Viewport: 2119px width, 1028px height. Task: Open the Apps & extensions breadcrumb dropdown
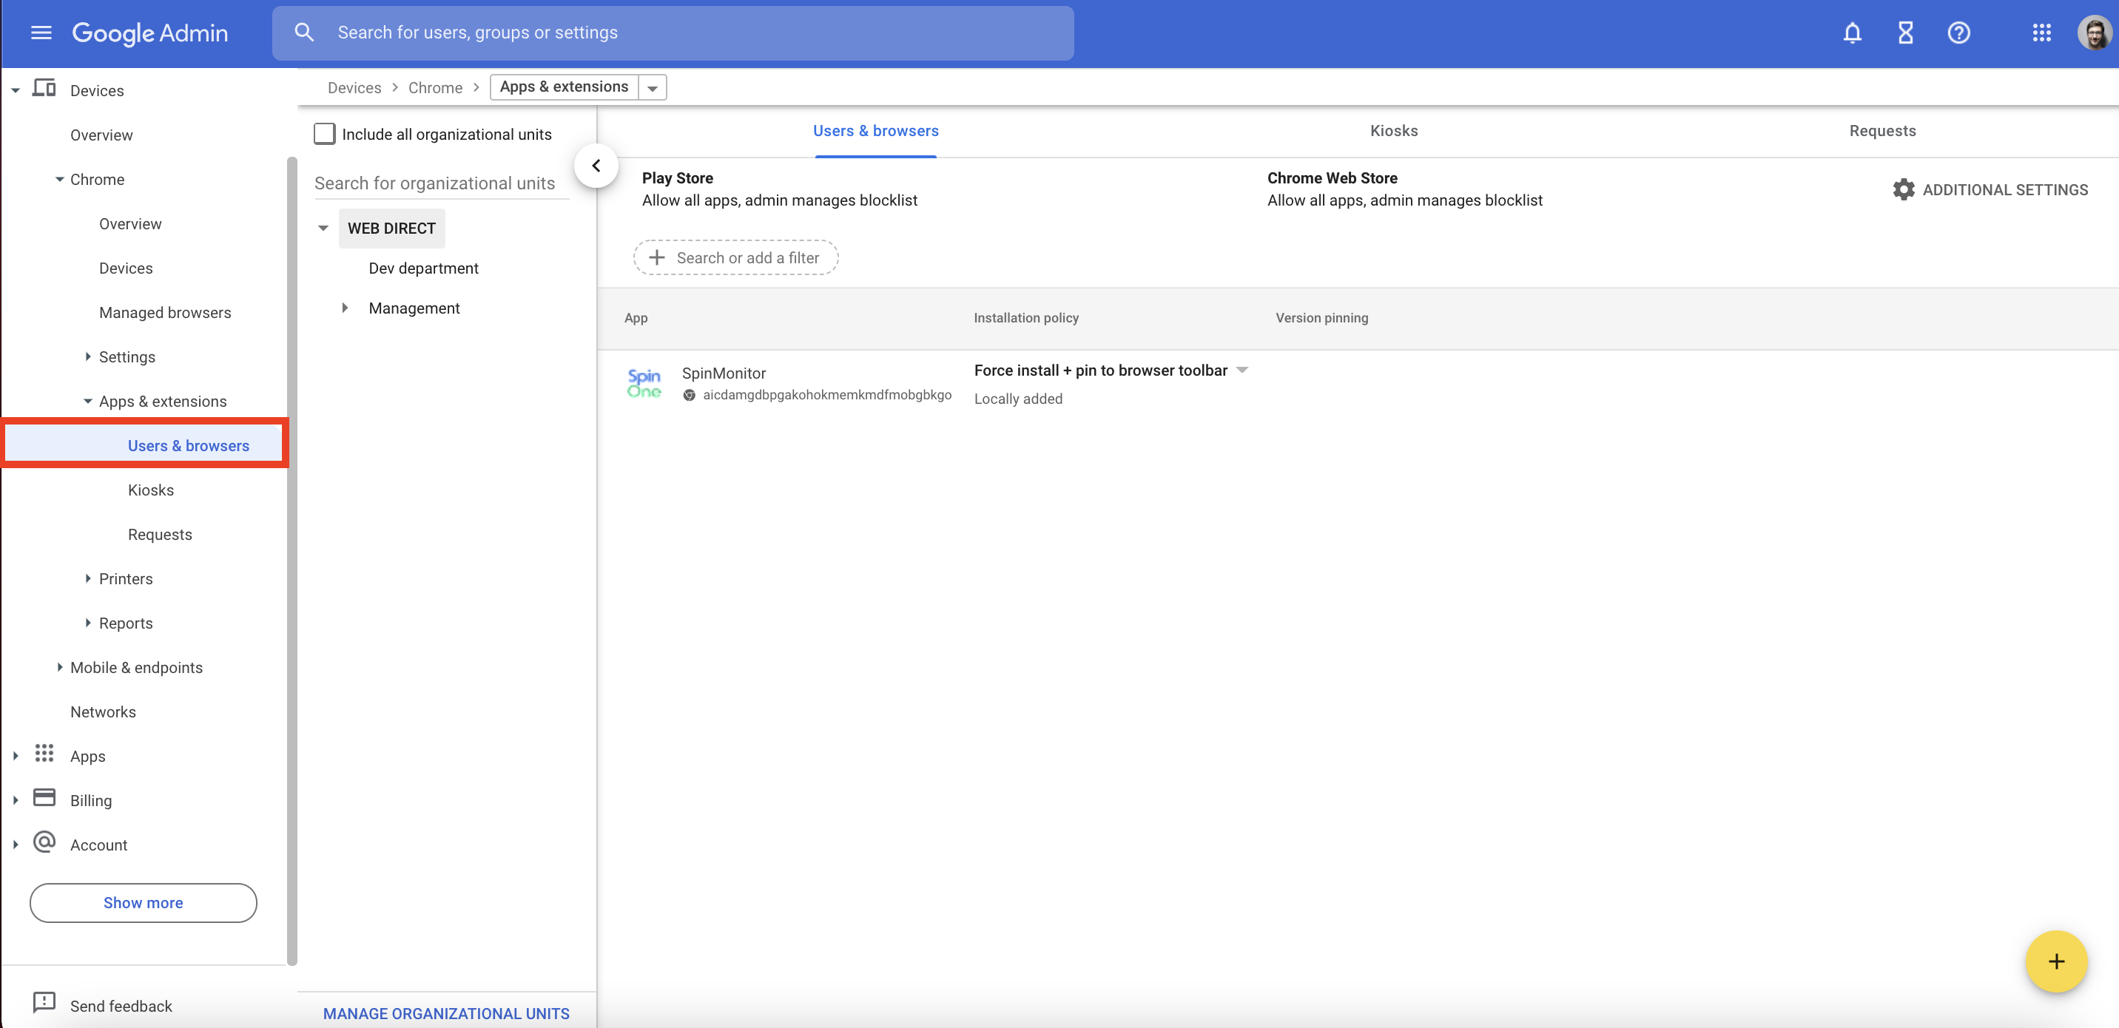coord(653,87)
